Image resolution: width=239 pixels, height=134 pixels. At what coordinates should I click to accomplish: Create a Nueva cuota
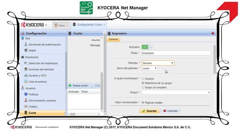78,85
